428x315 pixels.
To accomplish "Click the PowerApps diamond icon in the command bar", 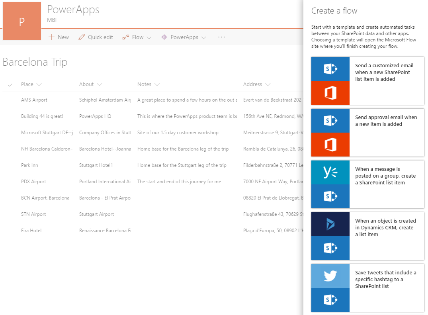I will (x=164, y=37).
